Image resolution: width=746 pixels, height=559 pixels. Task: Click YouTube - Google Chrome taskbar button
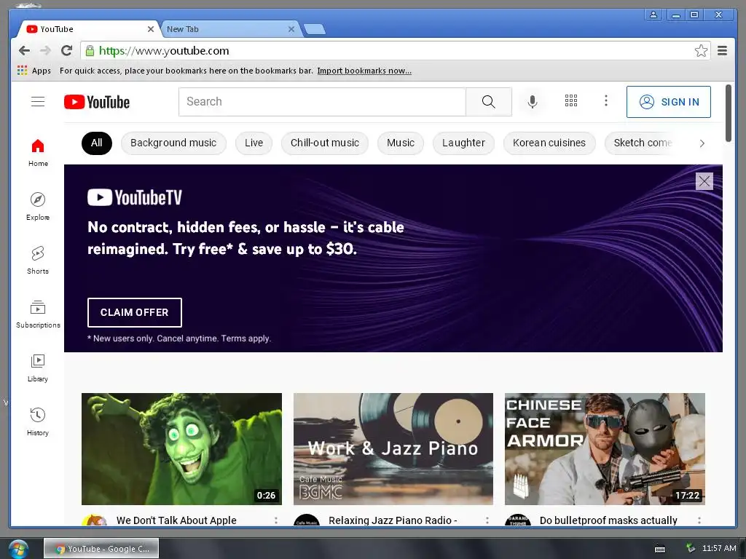(x=101, y=549)
